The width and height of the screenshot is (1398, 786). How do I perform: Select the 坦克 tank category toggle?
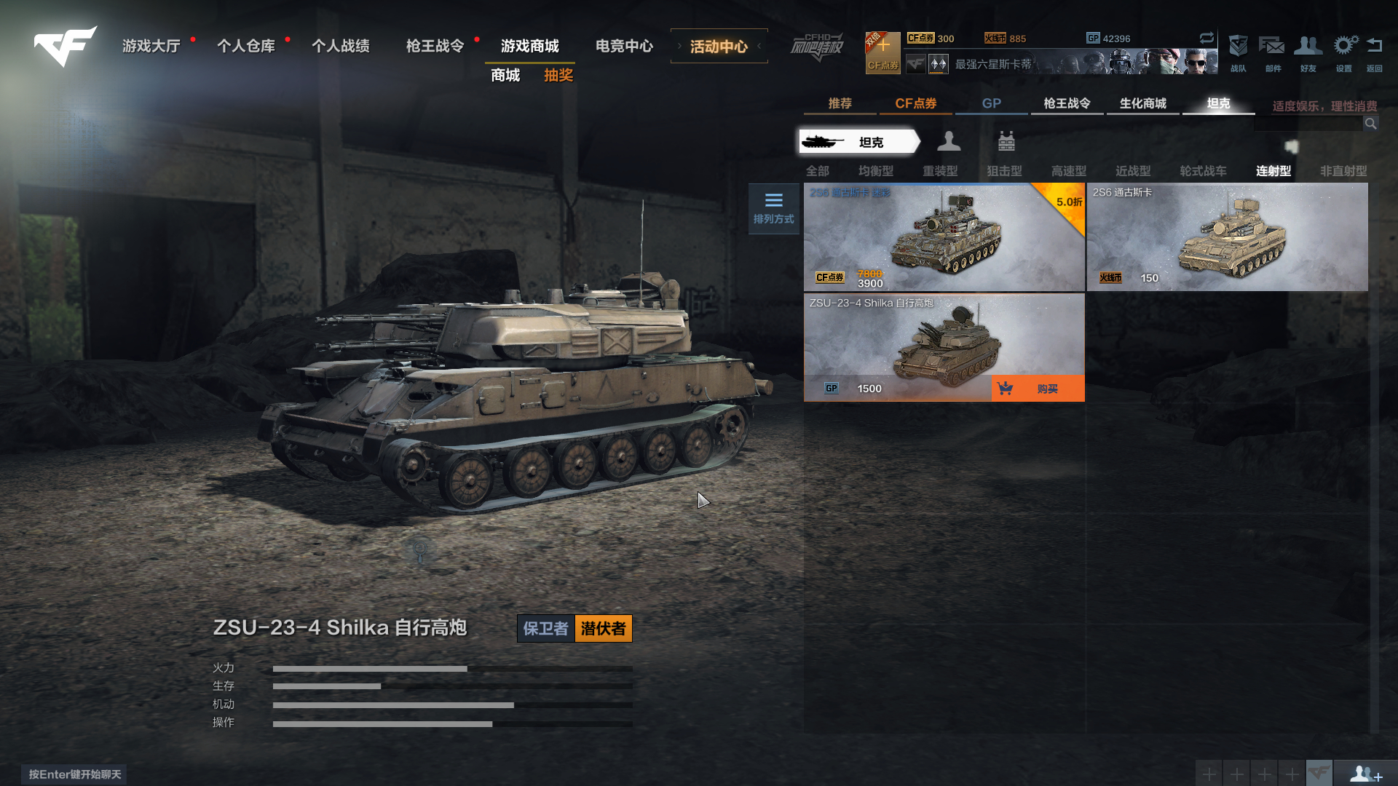[x=859, y=142]
